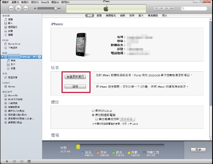Adjust the volume slider knob

pyautogui.click(x=56, y=9)
